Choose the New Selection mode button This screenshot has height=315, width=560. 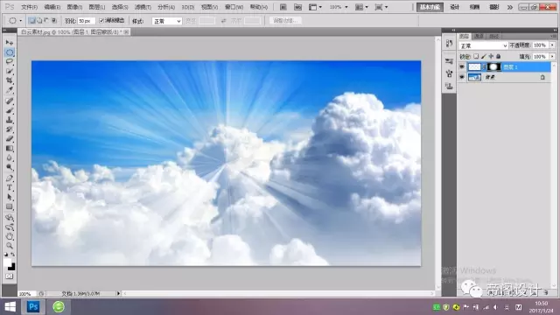coord(31,21)
